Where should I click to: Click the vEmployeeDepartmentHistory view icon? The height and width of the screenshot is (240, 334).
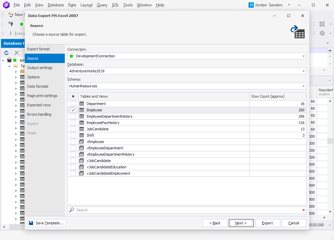click(81, 154)
